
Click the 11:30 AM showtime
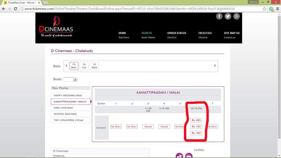tap(148, 110)
